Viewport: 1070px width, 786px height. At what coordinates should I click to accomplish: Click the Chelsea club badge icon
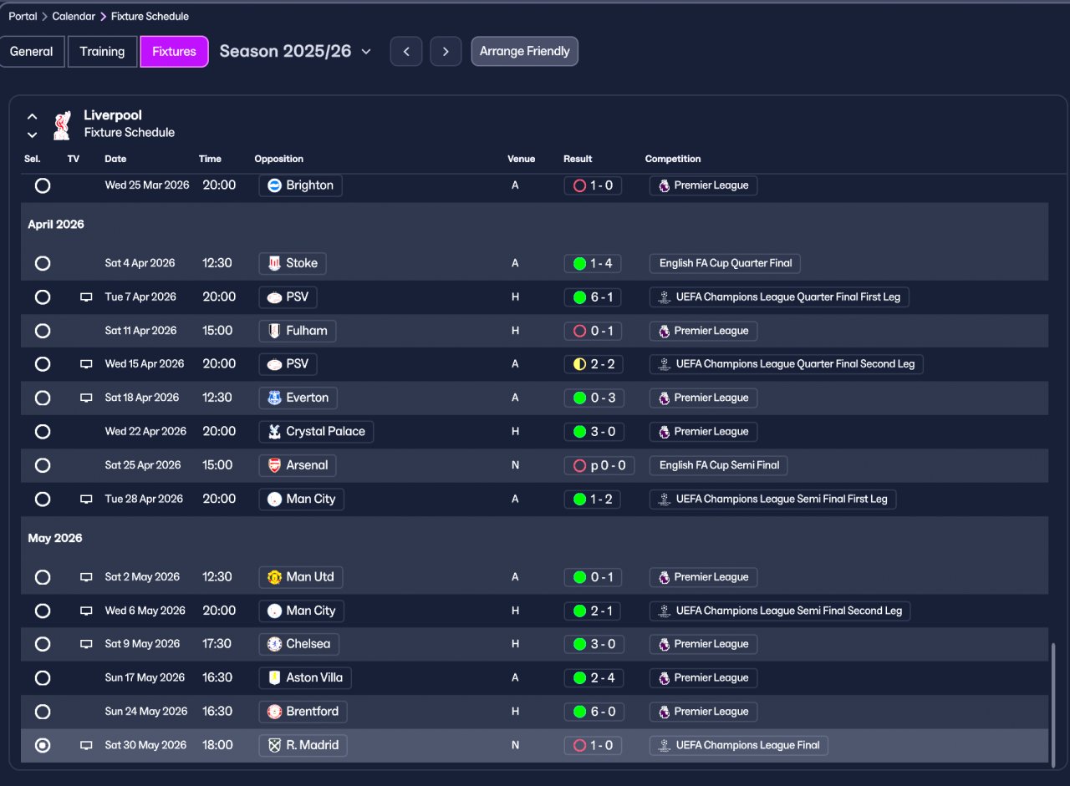274,644
